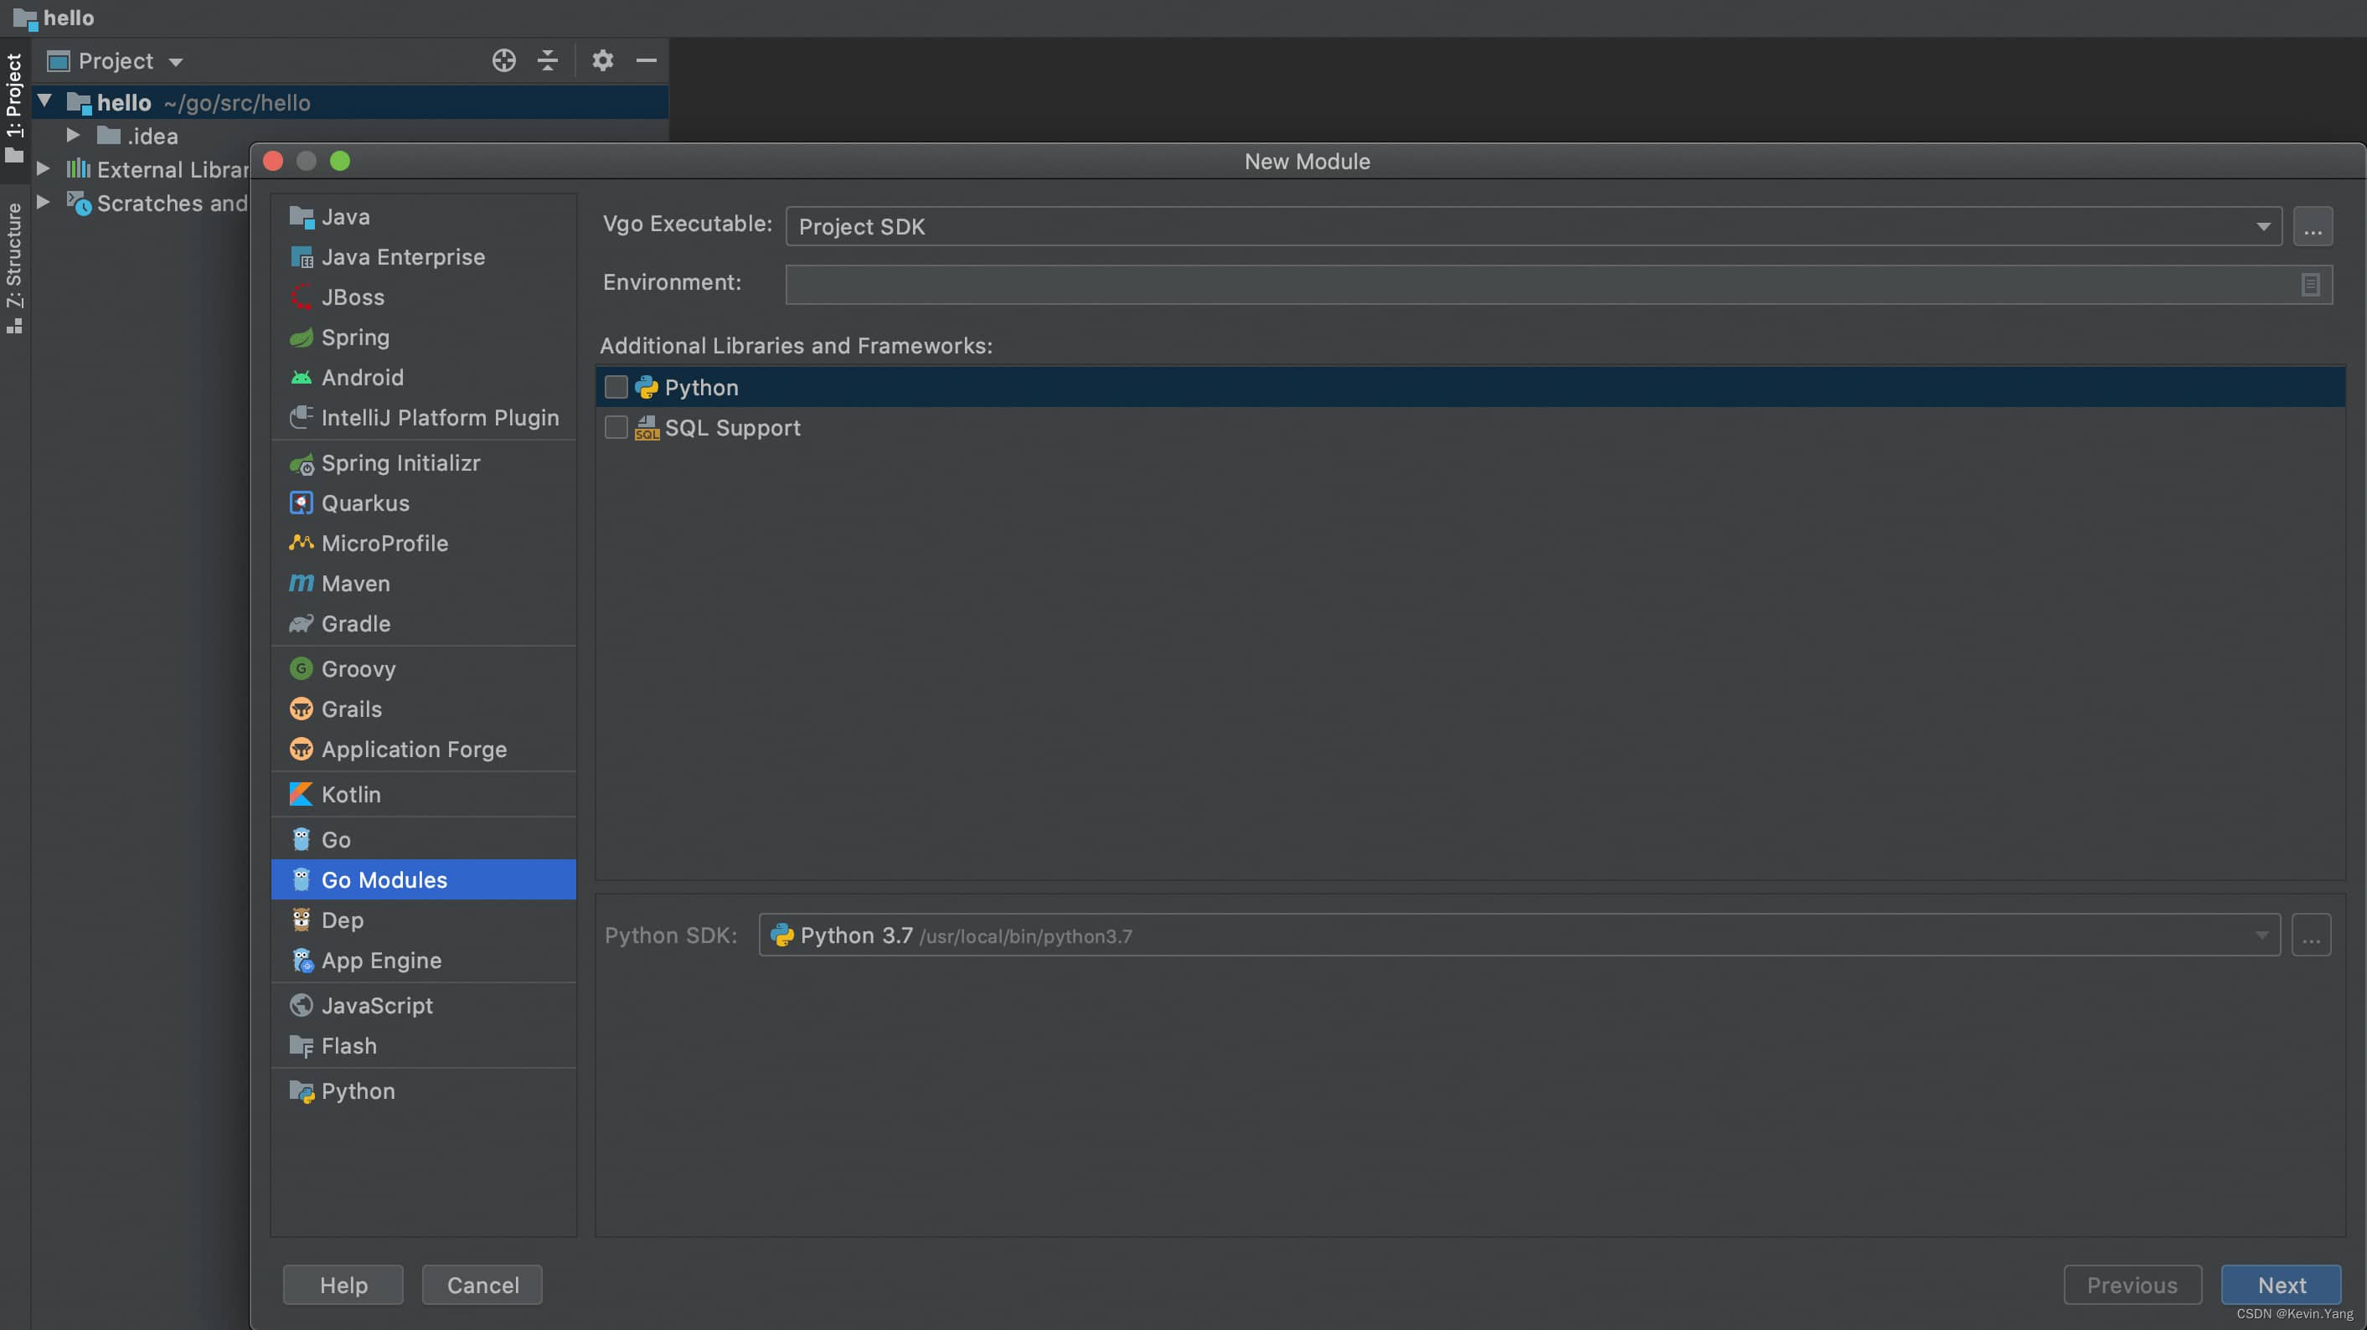Click the Cancel button

click(x=482, y=1284)
